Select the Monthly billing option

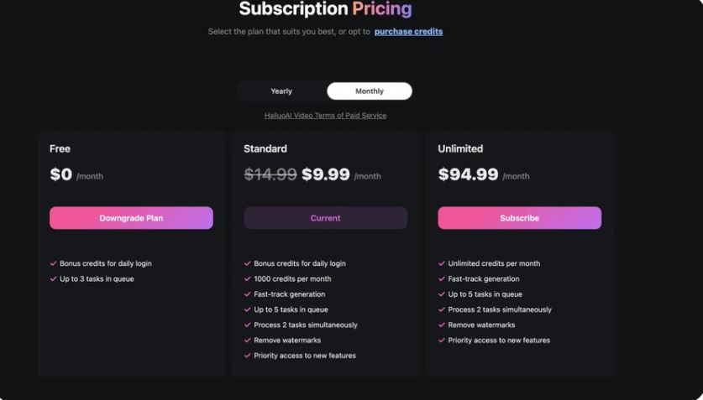pyautogui.click(x=369, y=91)
